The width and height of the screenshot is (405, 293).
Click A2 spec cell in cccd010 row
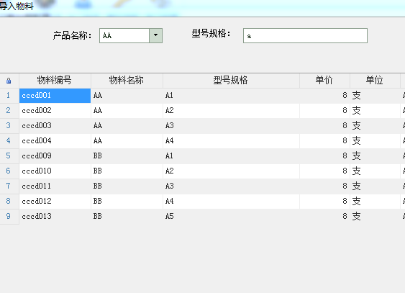tap(231, 171)
